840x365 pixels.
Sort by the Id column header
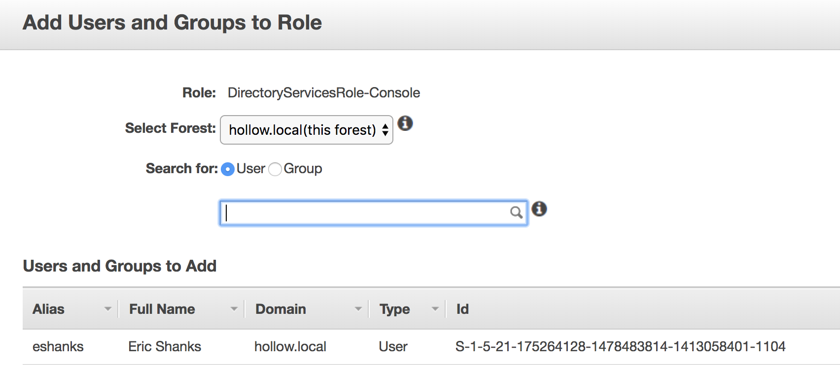[462, 309]
